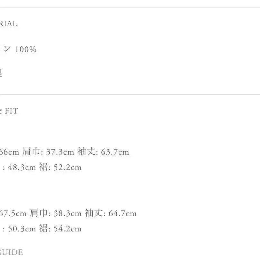Click the 54.2cm hem value
Viewport: 260px width, 260px height.
coord(67,229)
